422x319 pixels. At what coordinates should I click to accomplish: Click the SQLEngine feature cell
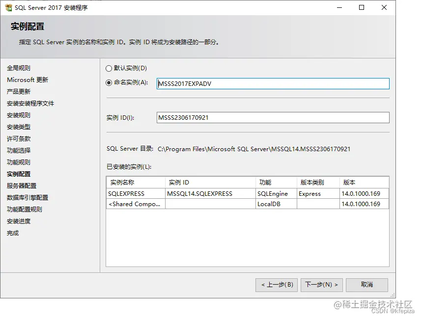coord(276,194)
